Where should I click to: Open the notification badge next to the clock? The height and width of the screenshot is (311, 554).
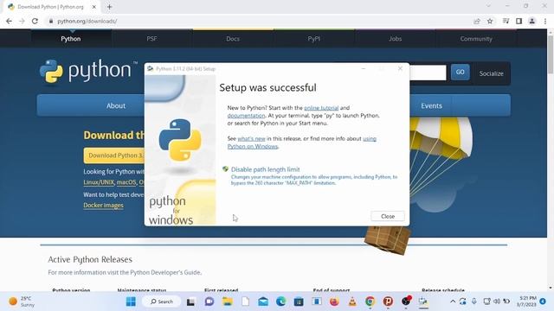click(543, 301)
